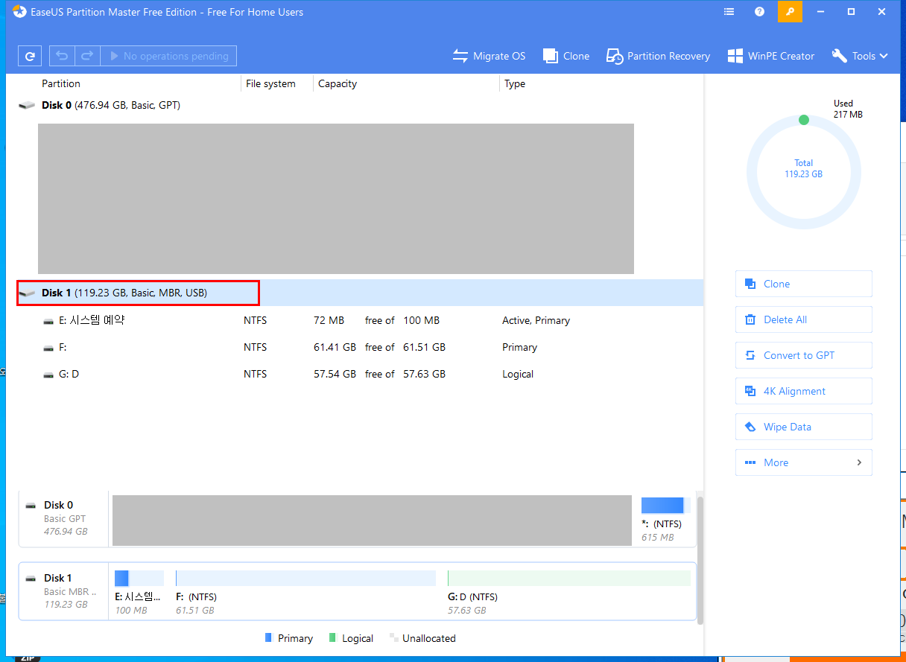Sort by File system column header
906x662 pixels.
270,83
